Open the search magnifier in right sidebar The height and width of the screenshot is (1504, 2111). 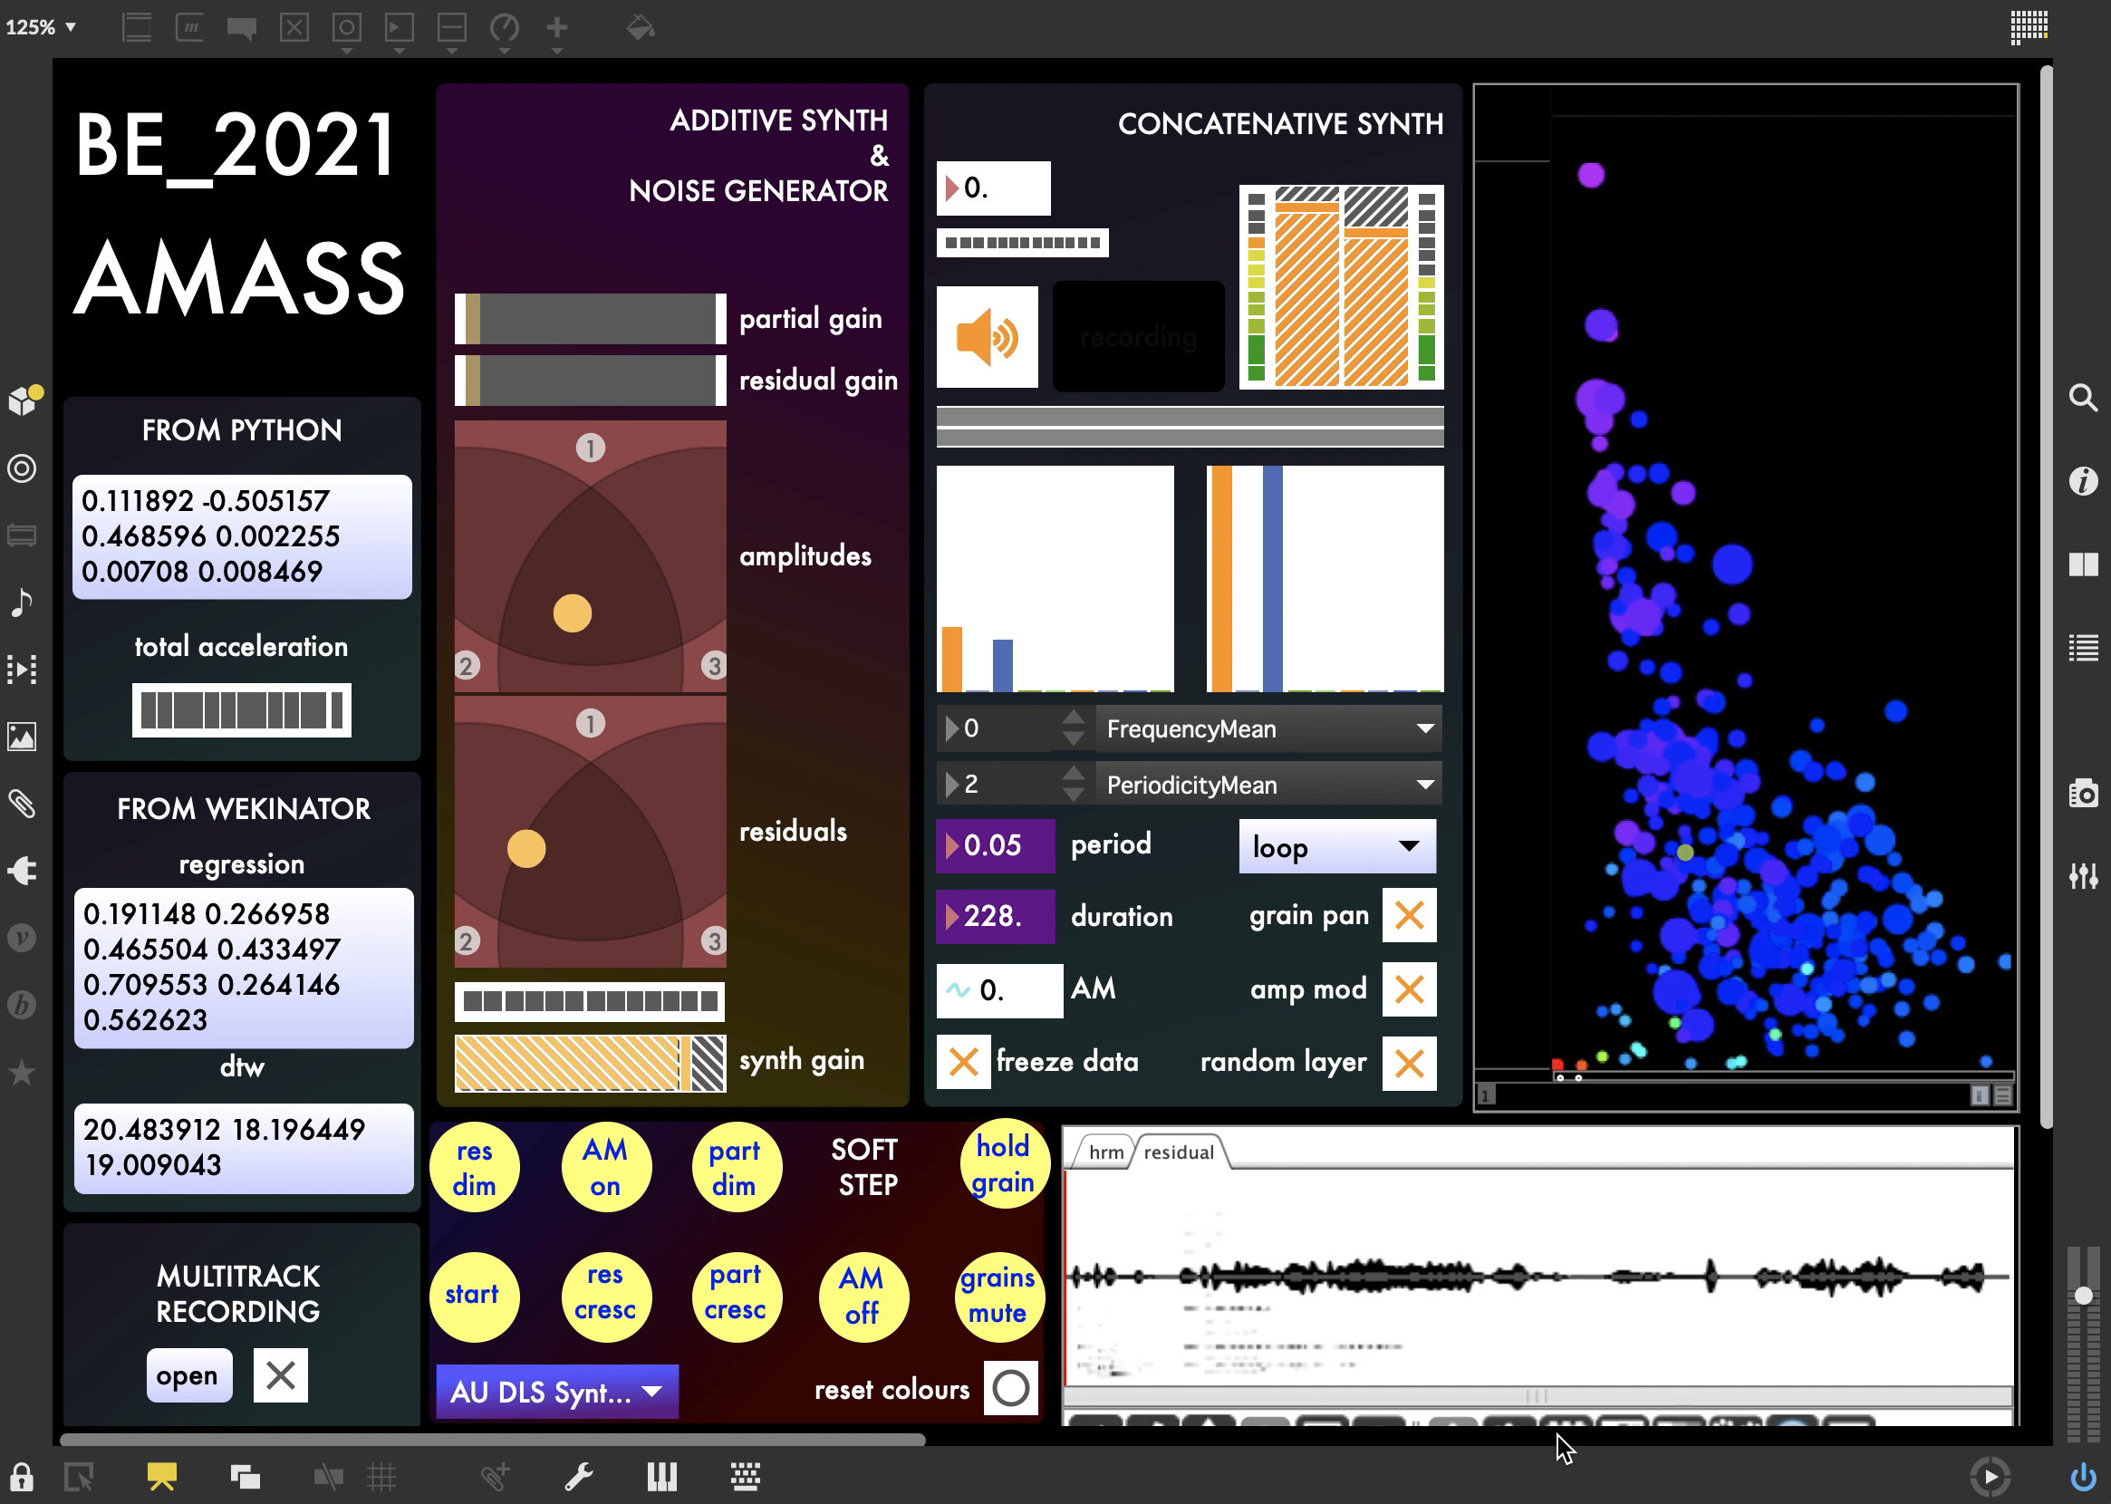[2082, 399]
